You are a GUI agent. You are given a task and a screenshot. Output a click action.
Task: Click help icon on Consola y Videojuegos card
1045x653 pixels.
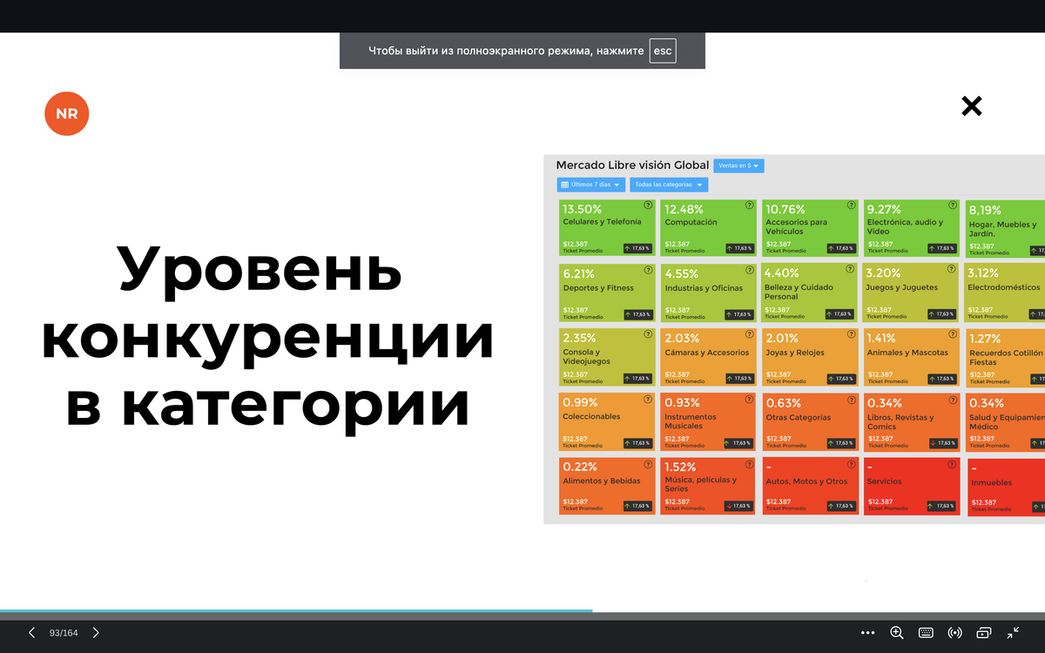[648, 333]
